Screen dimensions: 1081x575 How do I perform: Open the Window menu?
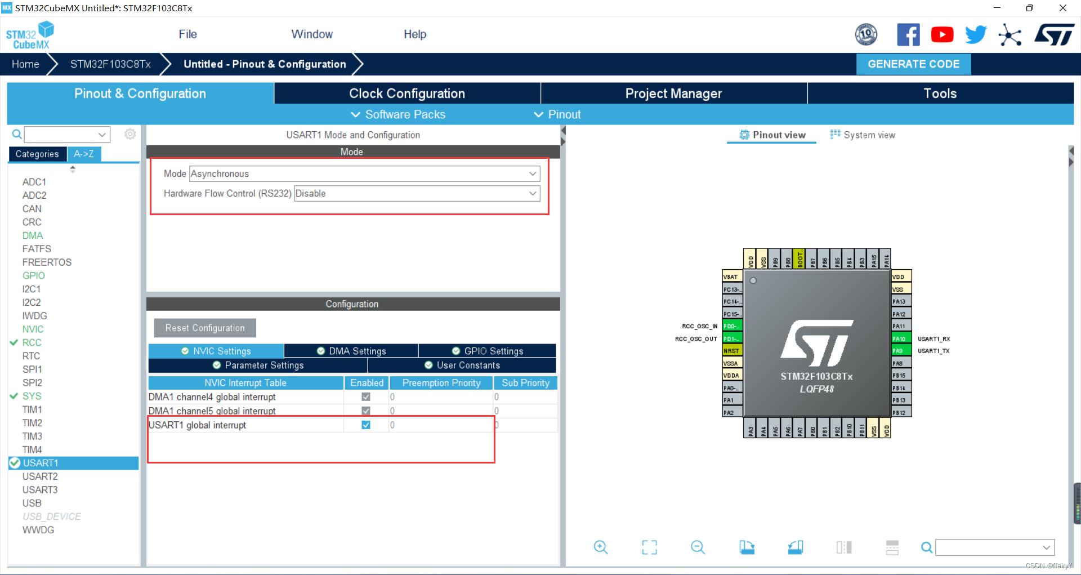click(312, 34)
